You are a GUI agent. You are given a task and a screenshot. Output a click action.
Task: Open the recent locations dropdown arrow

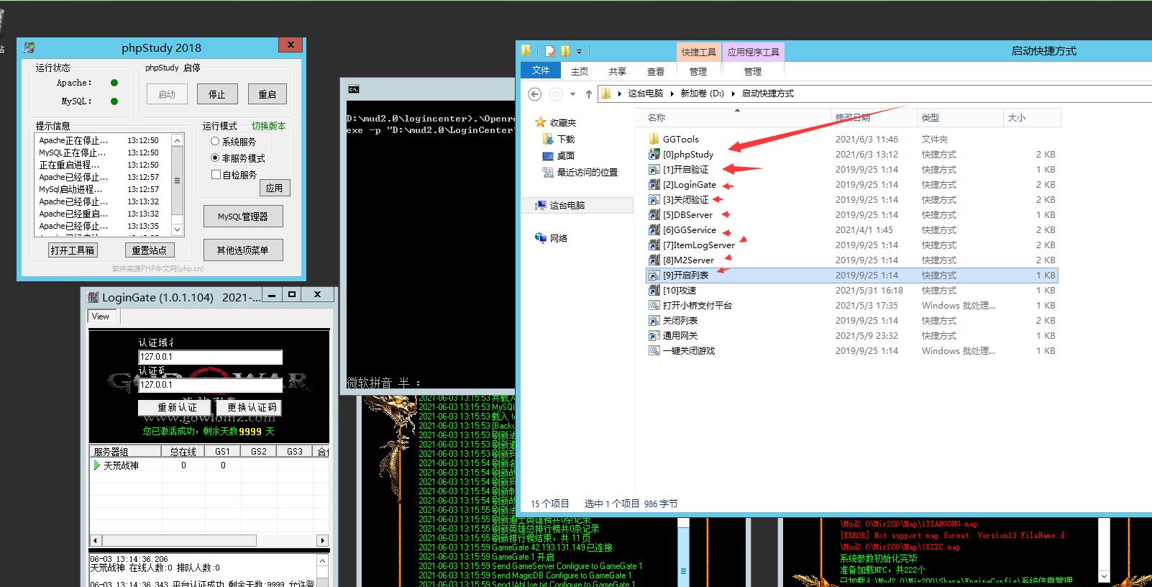tap(572, 94)
